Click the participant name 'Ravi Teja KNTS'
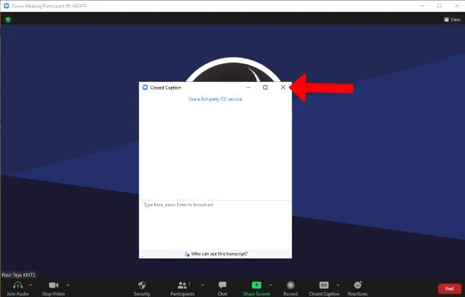The height and width of the screenshot is (297, 465). [x=19, y=275]
